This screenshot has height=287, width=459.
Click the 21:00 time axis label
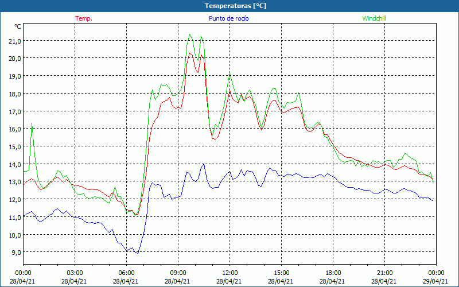coord(384,273)
